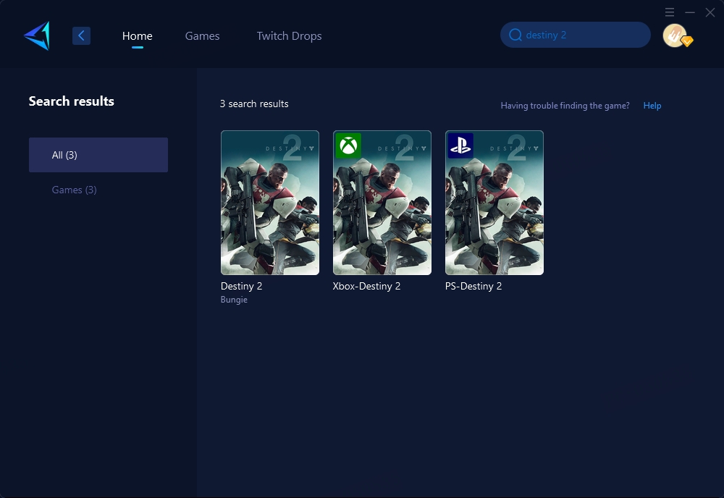The image size is (724, 498).
Task: Minimize the window
Action: point(690,12)
